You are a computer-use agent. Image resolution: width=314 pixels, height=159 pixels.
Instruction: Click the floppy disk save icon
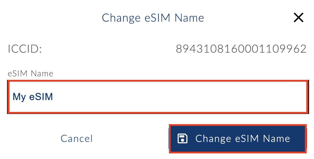pos(183,139)
